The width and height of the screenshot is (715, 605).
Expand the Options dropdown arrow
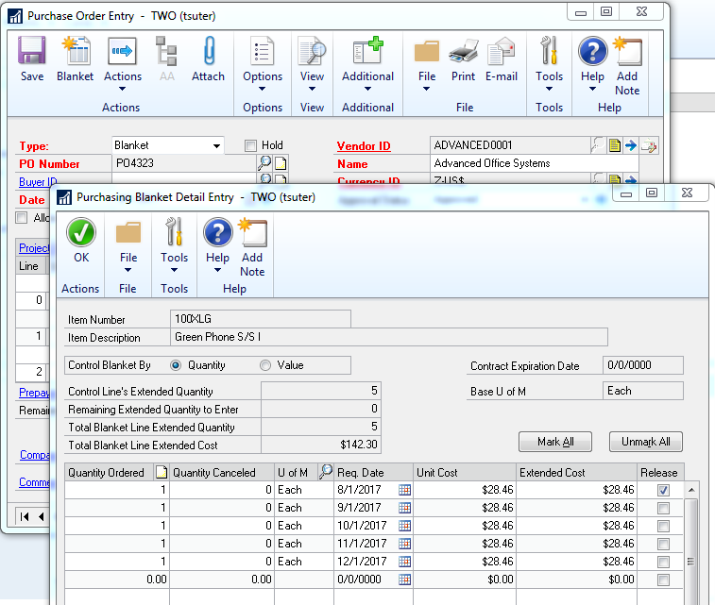pyautogui.click(x=263, y=89)
